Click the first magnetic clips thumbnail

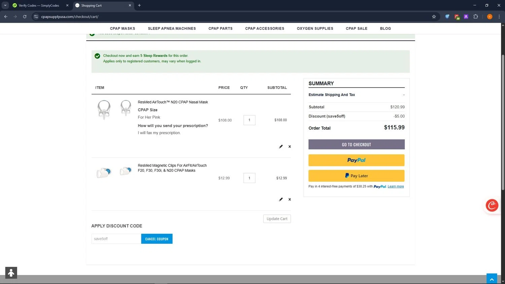point(104,172)
